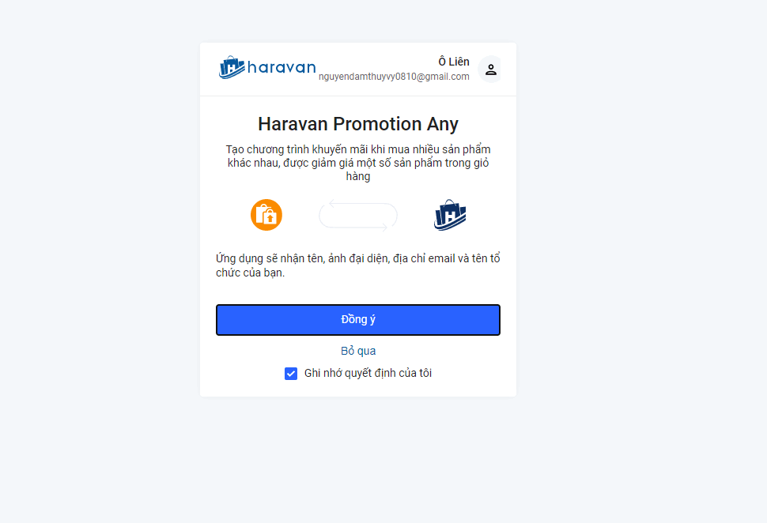
Task: Click the Bỏ qua link
Action: [358, 351]
